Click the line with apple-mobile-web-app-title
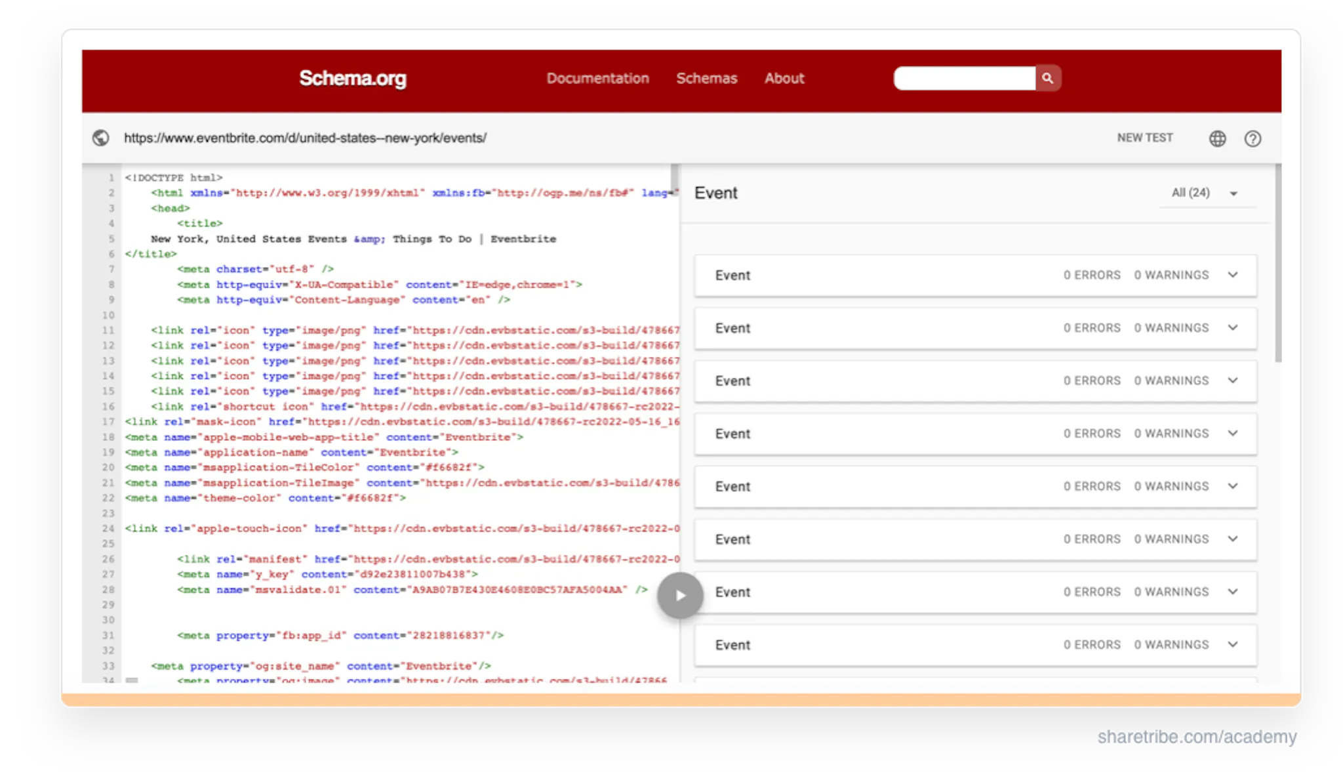 click(x=324, y=437)
